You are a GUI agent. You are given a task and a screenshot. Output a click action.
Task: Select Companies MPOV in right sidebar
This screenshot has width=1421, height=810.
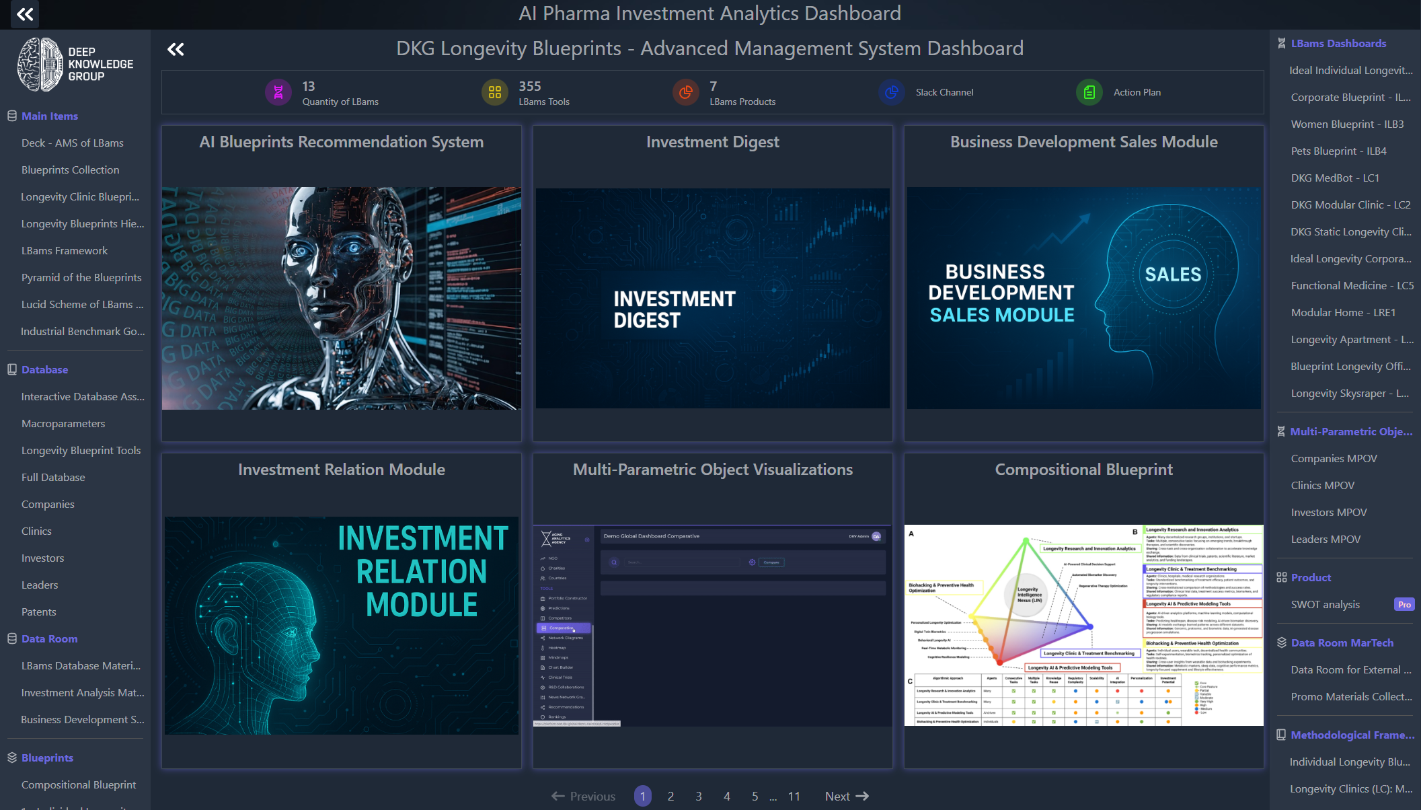[1334, 458]
